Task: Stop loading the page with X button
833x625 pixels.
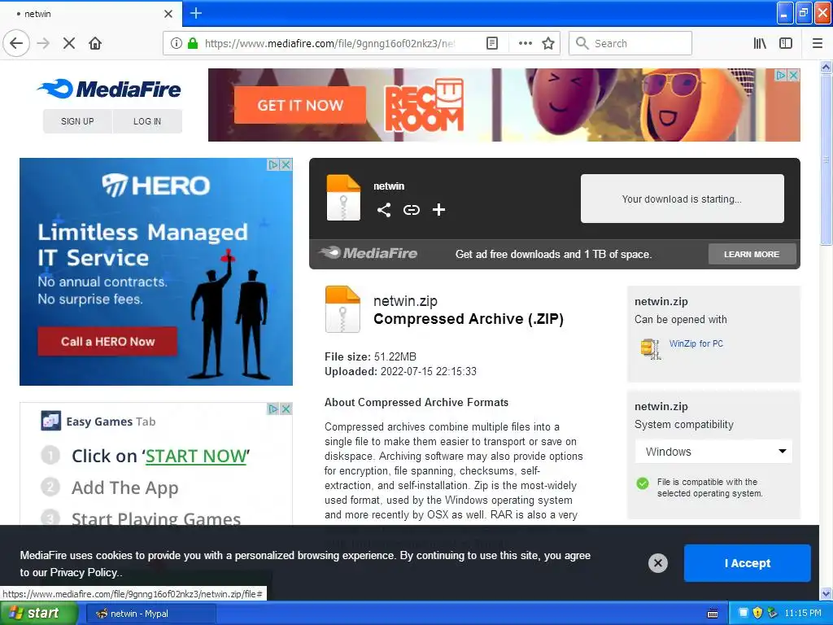Action: 69,43
